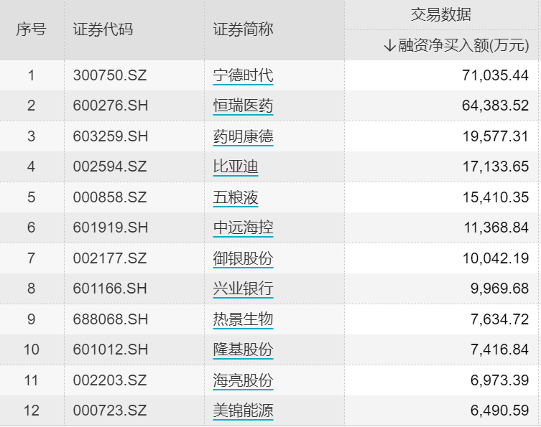Click the 海亮股份 stock name
This screenshot has height=427, width=541.
coord(243,380)
